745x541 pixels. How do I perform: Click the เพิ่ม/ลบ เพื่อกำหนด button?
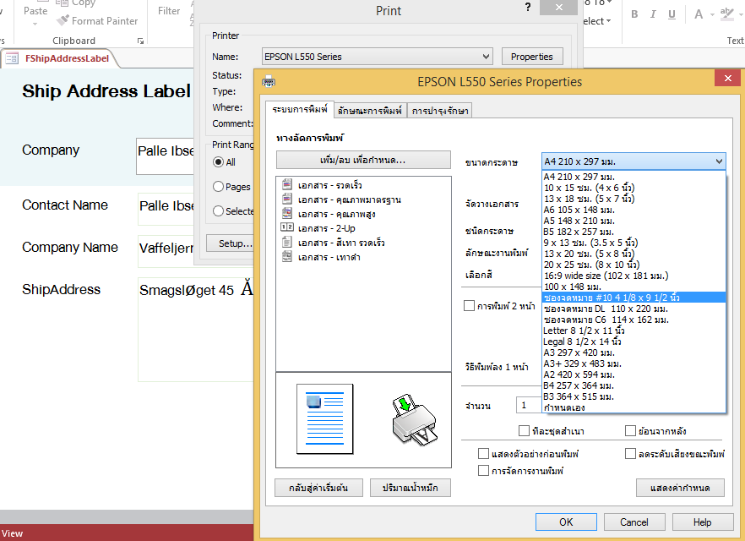pyautogui.click(x=363, y=160)
